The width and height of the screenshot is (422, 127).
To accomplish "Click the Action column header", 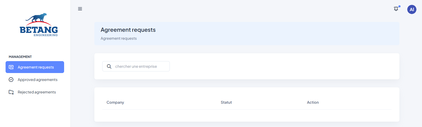I will tap(313, 102).
